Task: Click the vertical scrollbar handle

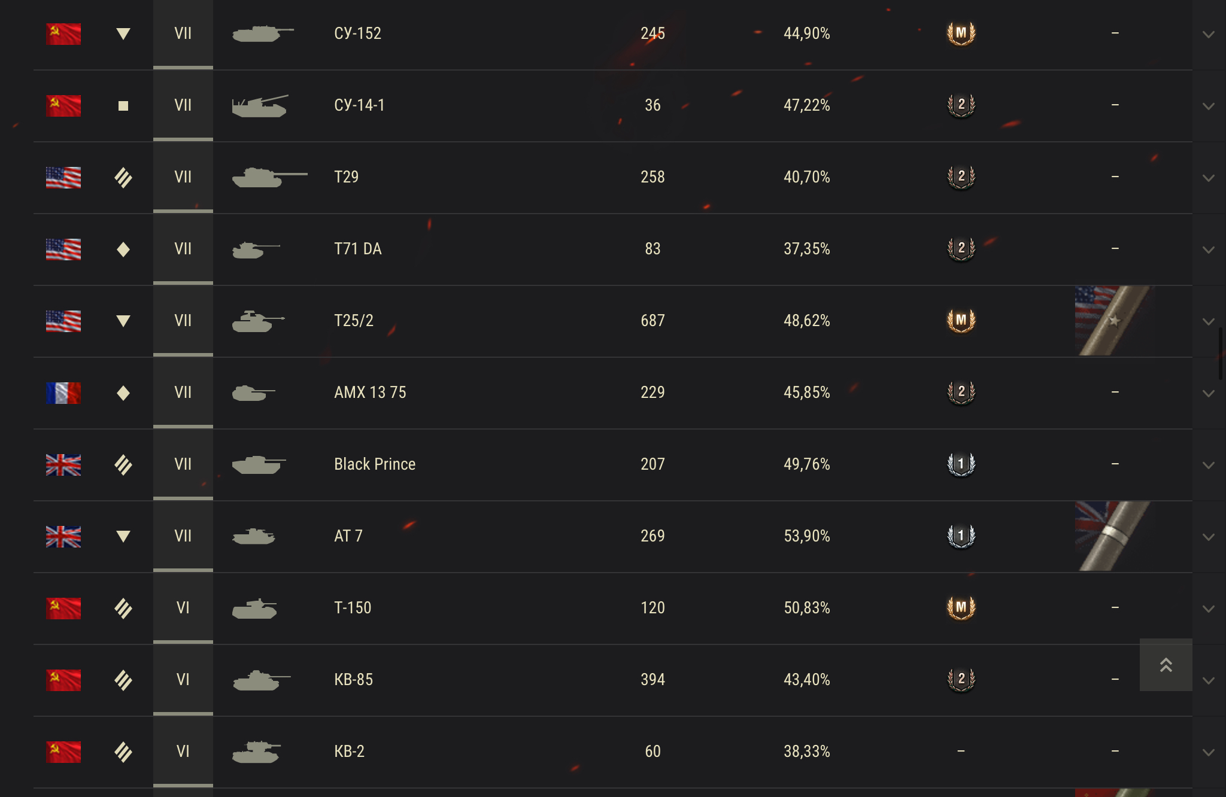Action: [x=1221, y=353]
